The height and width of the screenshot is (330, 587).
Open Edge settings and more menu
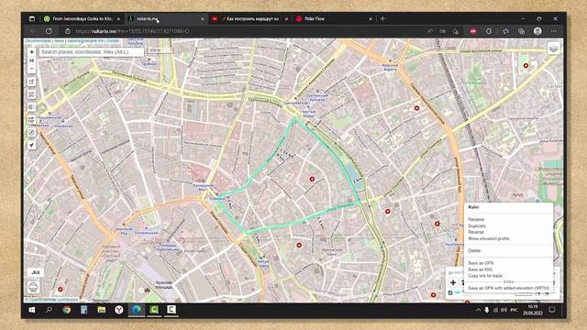click(x=554, y=31)
